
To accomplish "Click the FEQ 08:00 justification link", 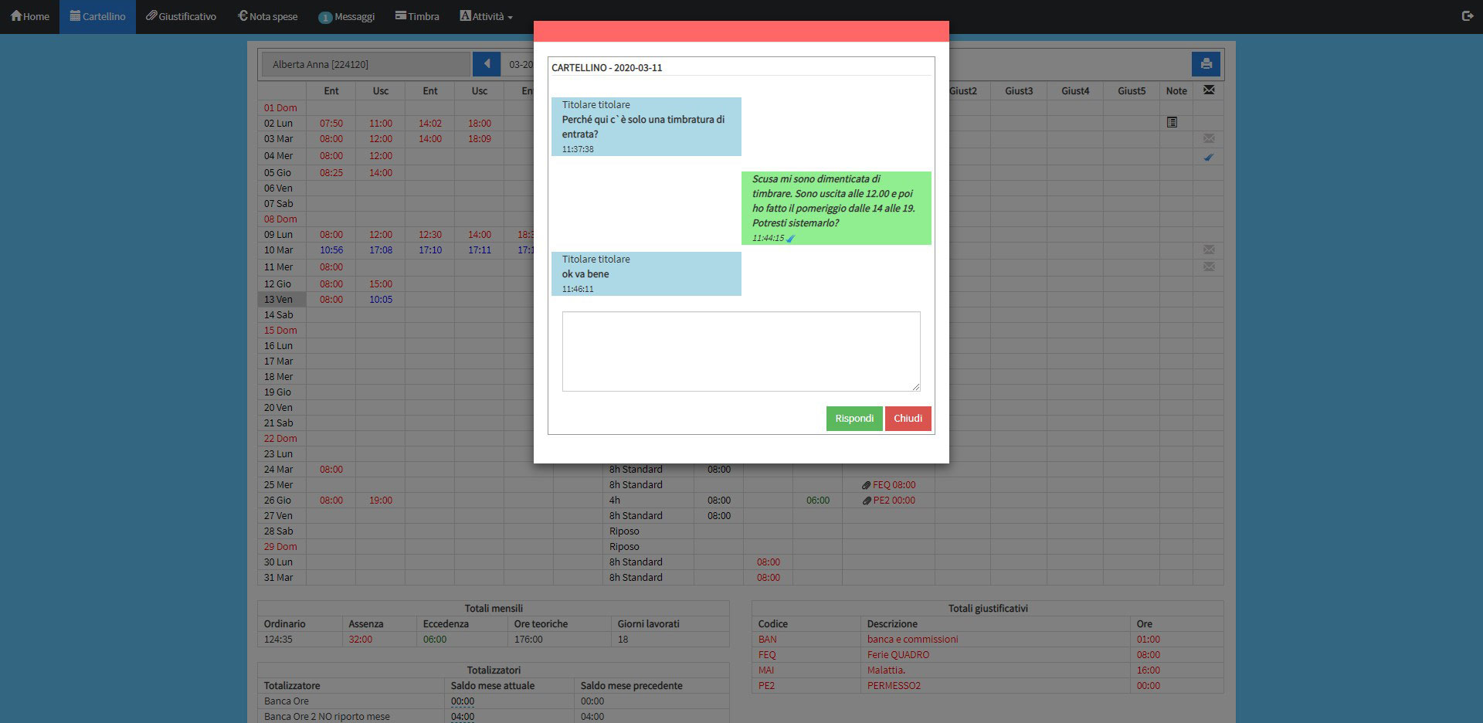I will [x=894, y=485].
